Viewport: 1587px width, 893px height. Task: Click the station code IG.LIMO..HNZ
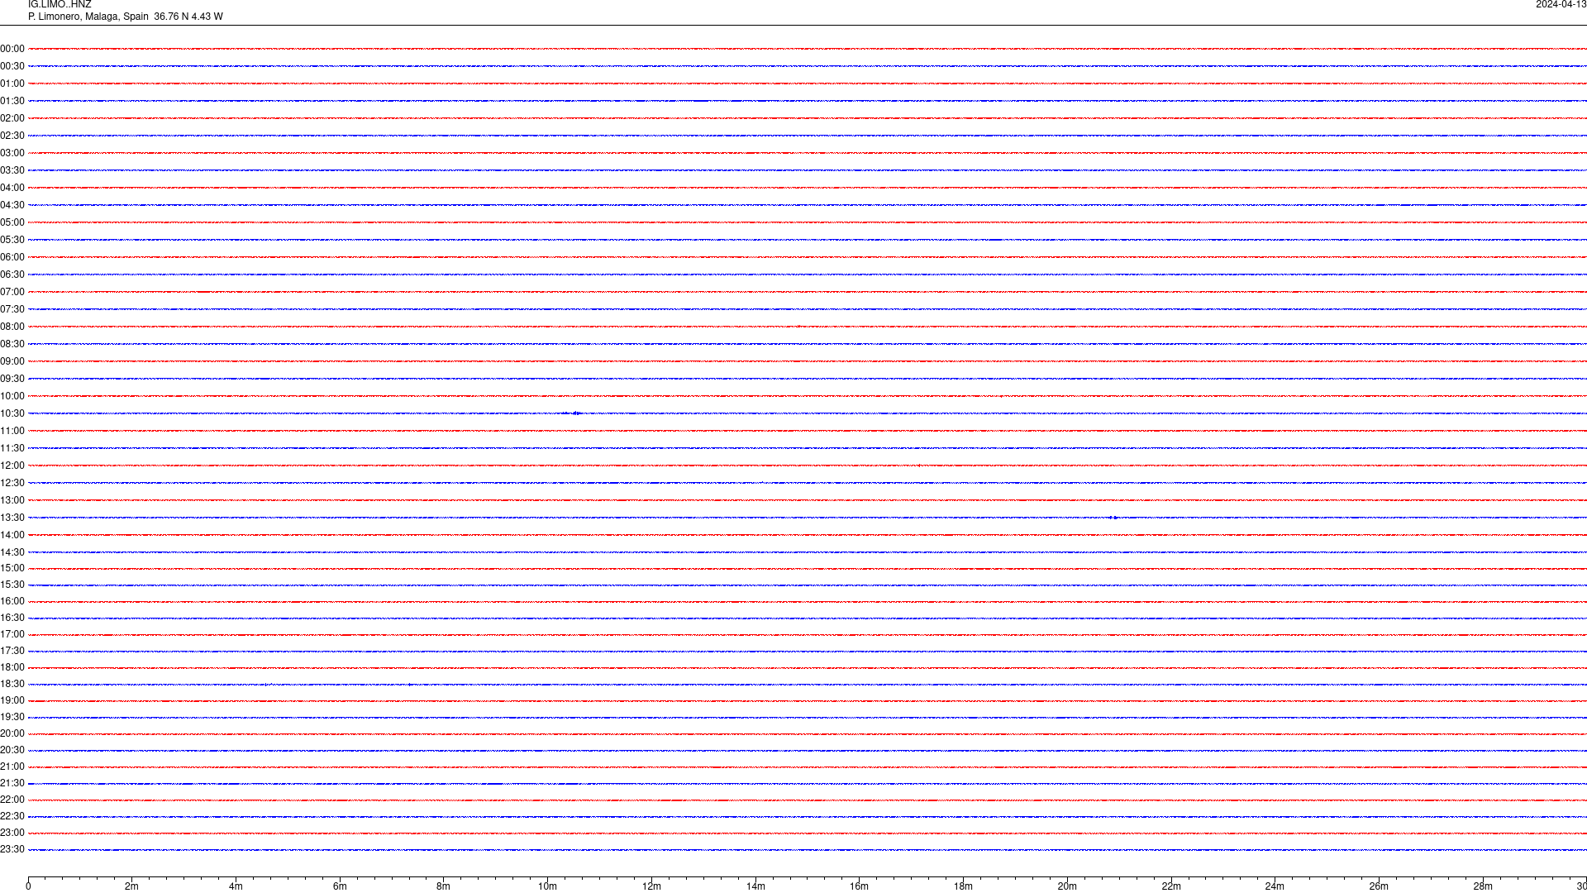60,4
